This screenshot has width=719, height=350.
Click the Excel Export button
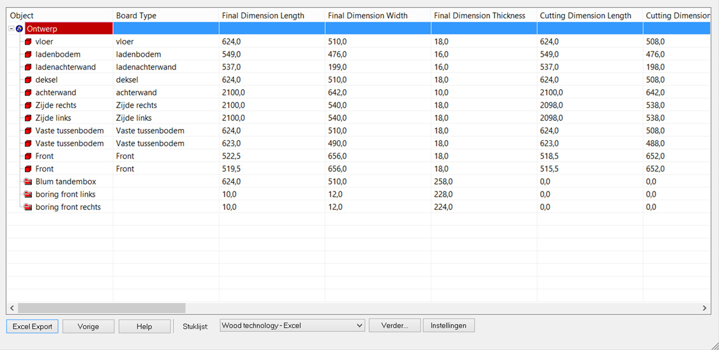[32, 326]
